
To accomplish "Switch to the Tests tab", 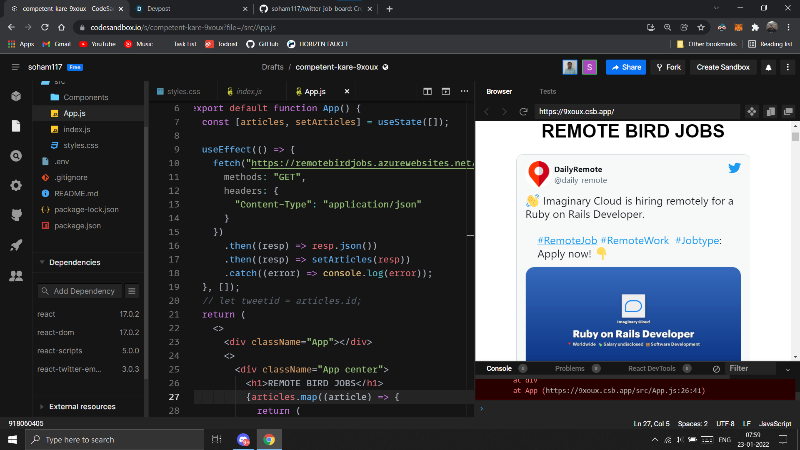I will [547, 91].
